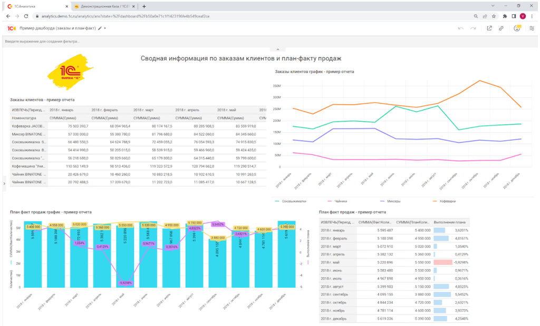Click the 3 880 000 plan label
This screenshot has height=326, width=540.
click(218, 238)
